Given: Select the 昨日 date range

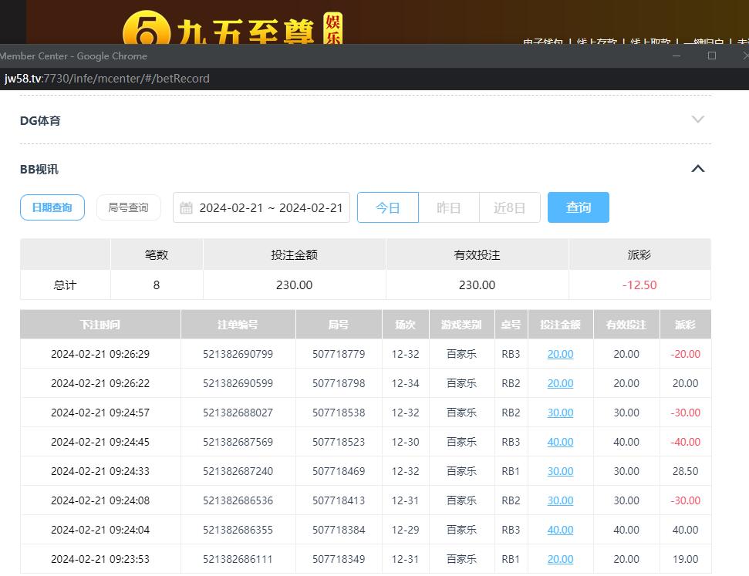Looking at the screenshot, I should pos(448,208).
